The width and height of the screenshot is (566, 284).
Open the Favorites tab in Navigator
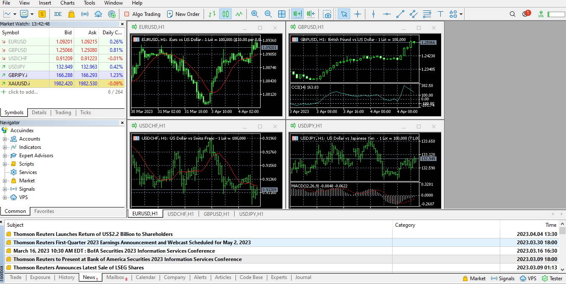coord(44,211)
